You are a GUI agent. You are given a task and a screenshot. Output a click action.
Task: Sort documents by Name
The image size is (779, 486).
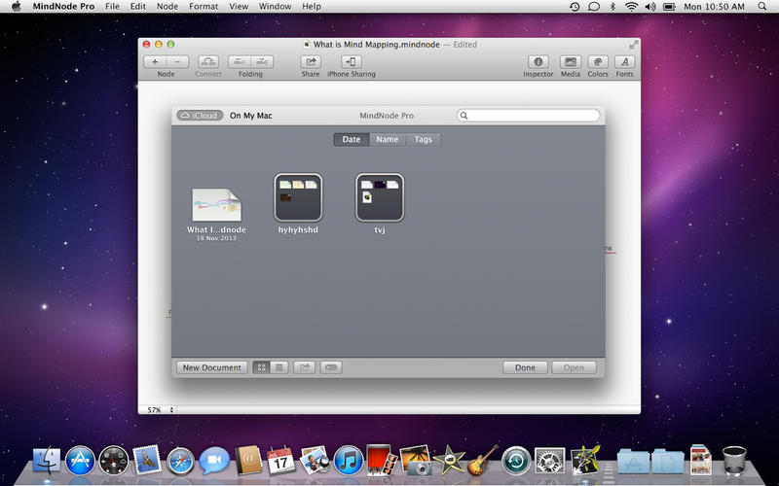[388, 139]
